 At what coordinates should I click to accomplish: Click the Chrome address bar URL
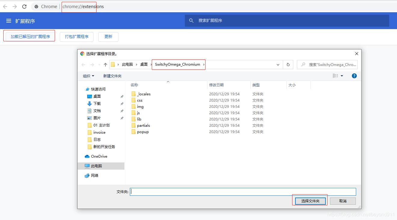(x=83, y=7)
